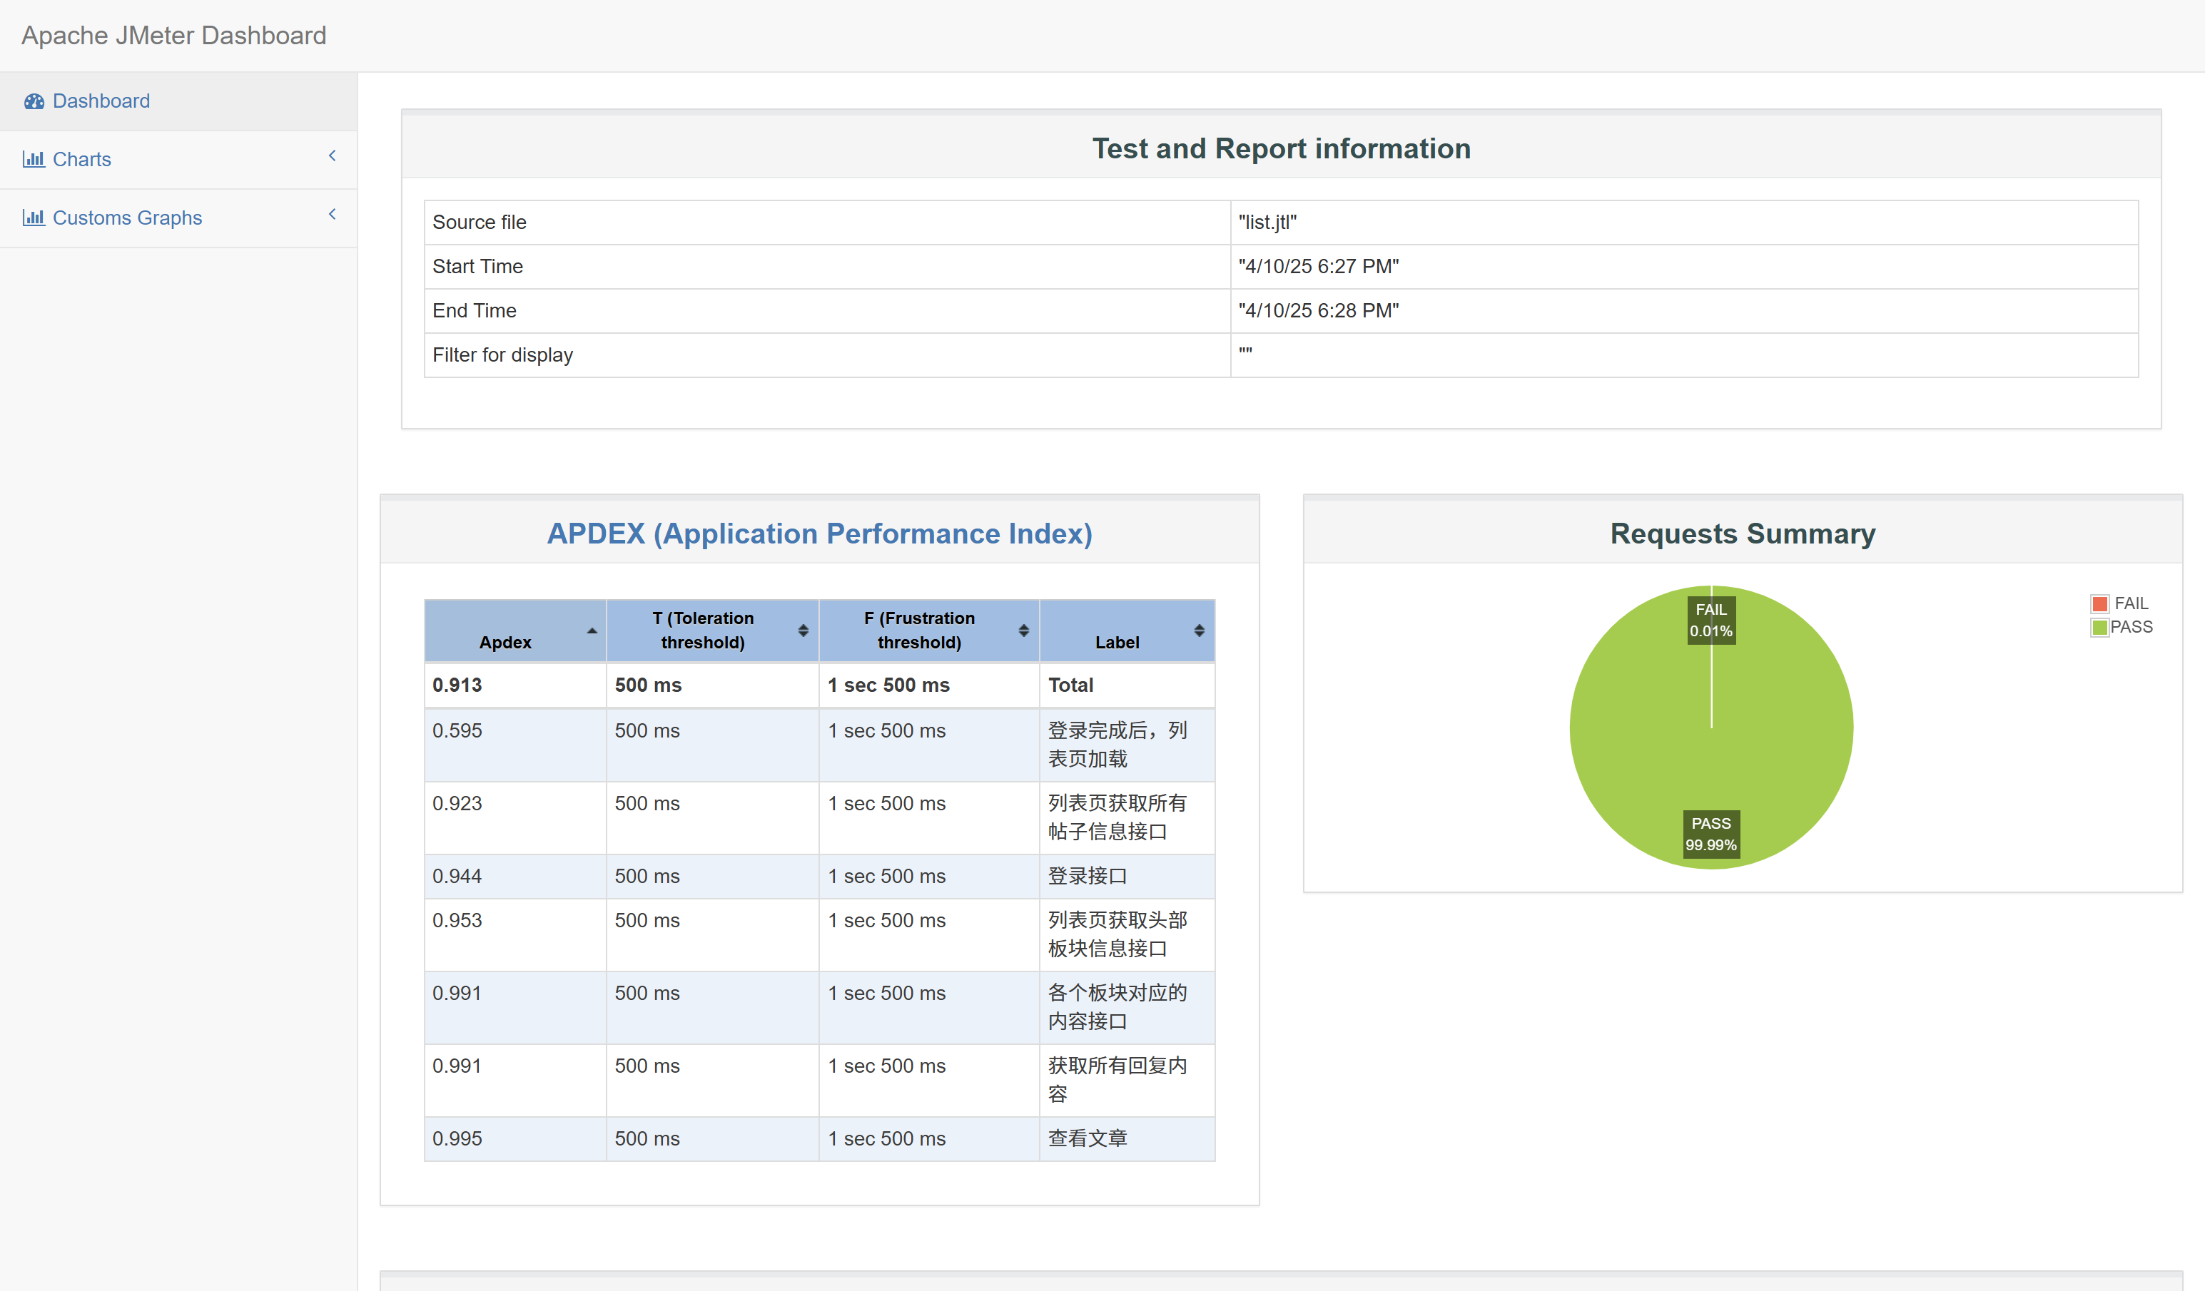
Task: Click the Dashboard gauge icon in sidebar
Action: (x=34, y=101)
